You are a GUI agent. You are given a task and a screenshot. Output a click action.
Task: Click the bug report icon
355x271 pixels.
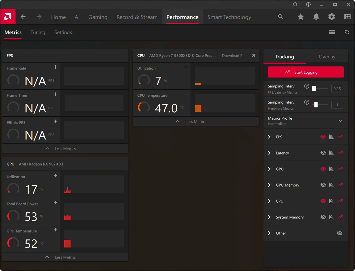click(295, 4)
